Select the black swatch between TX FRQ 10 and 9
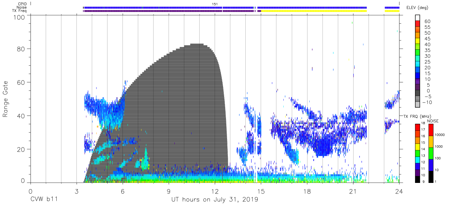This screenshot has height=207, width=449. pos(418,179)
